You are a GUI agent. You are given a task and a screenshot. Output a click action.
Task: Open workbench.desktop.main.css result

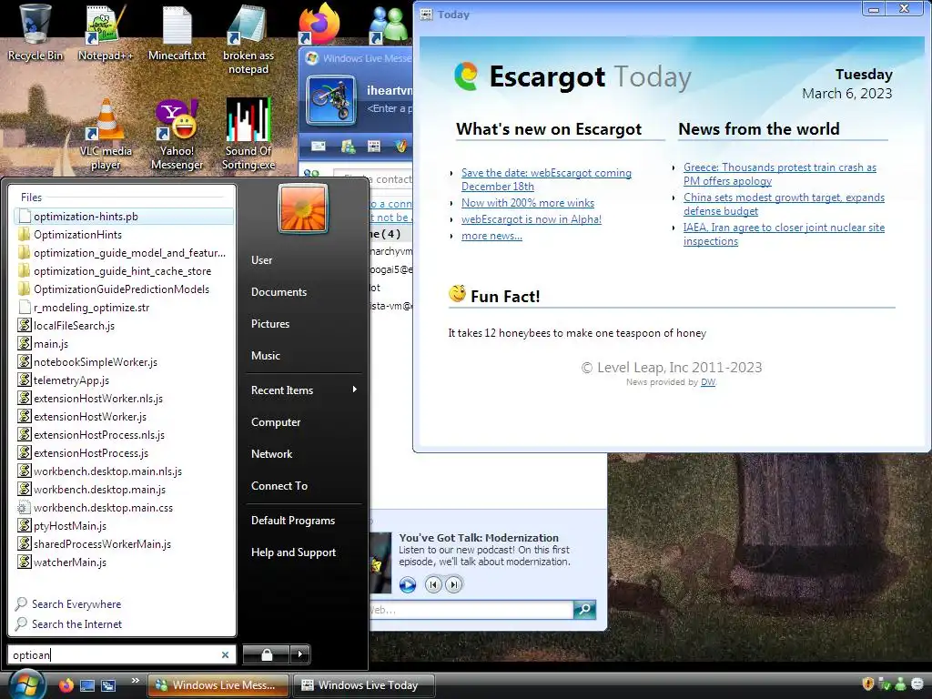click(x=124, y=508)
